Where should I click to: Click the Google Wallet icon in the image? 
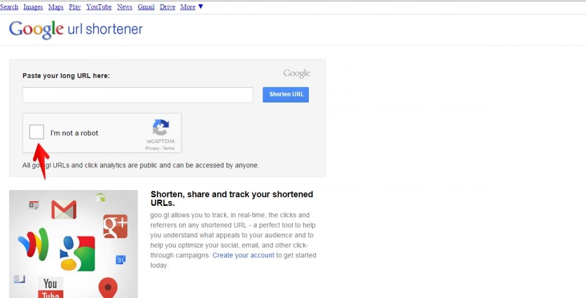(33, 244)
